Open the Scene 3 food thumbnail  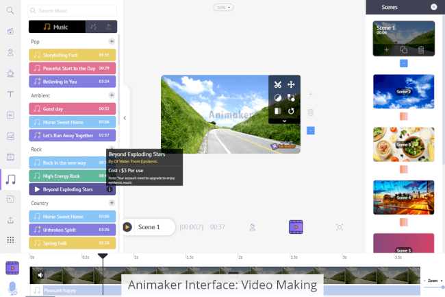[x=403, y=144]
